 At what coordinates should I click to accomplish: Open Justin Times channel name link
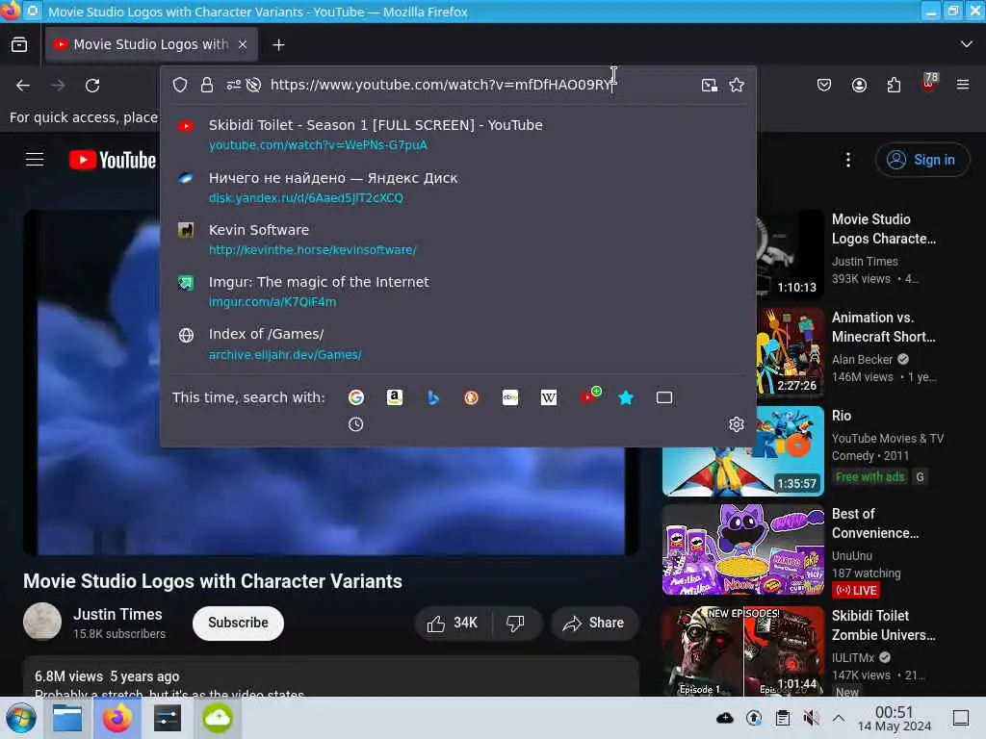tap(117, 614)
